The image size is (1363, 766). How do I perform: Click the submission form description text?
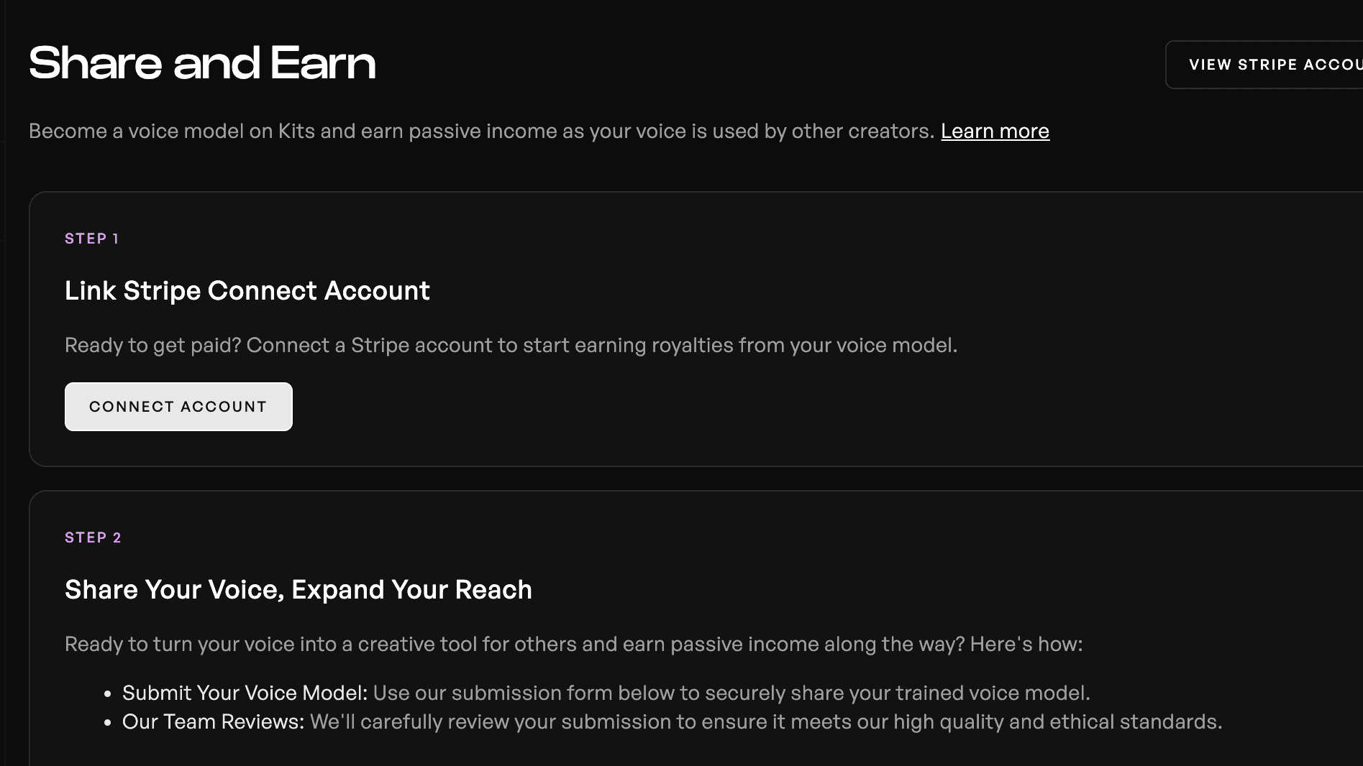731,693
